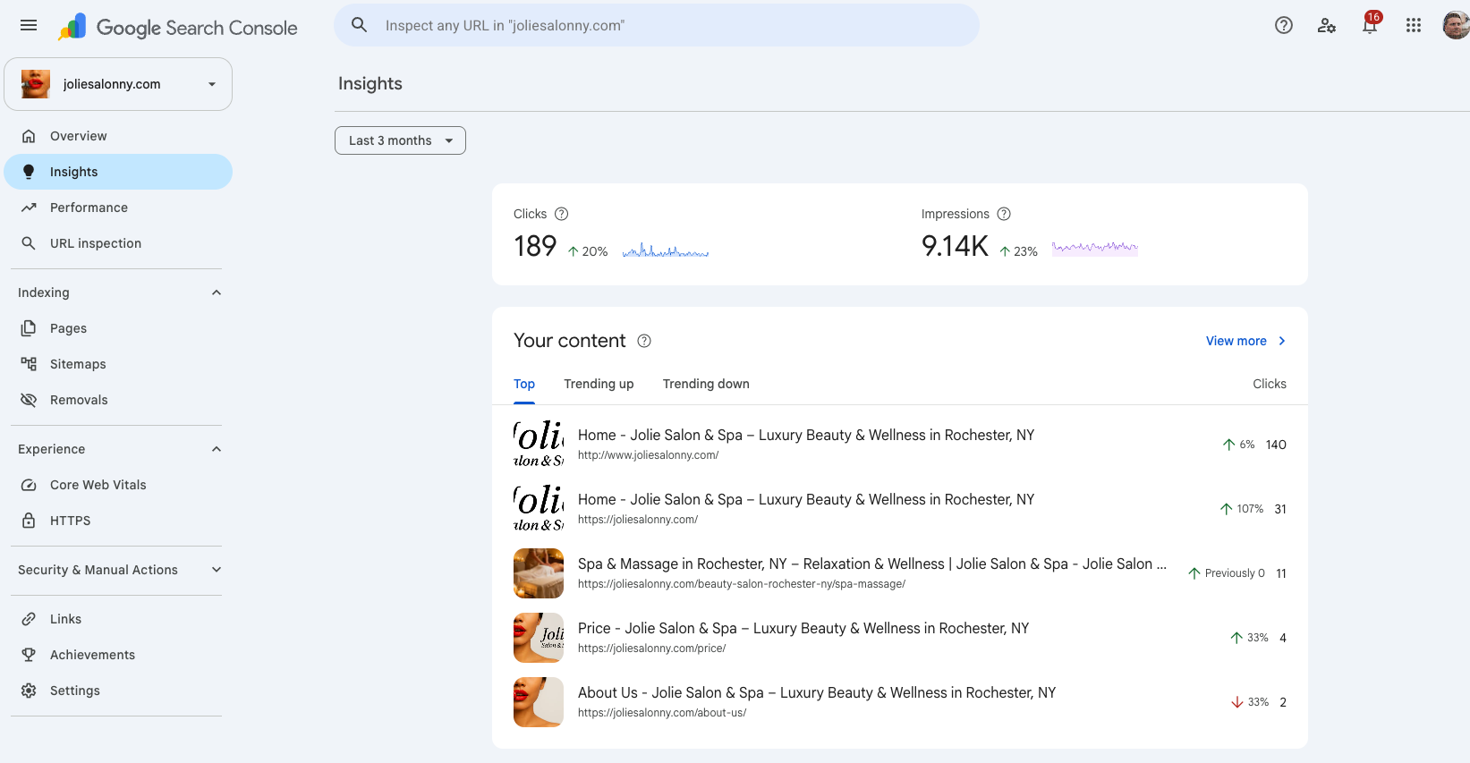Open the Google apps grid
1470x763 pixels.
pos(1414,25)
